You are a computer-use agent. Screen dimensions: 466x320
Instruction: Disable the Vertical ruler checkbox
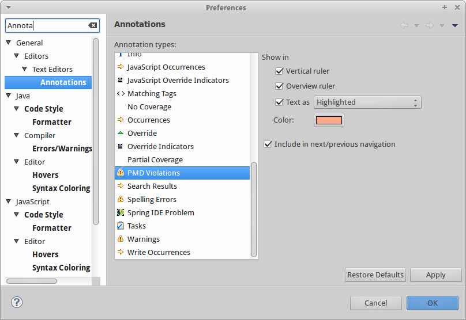pyautogui.click(x=280, y=71)
